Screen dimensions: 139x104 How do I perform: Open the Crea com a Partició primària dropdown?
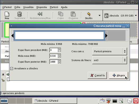pyautogui.click(x=110, y=51)
